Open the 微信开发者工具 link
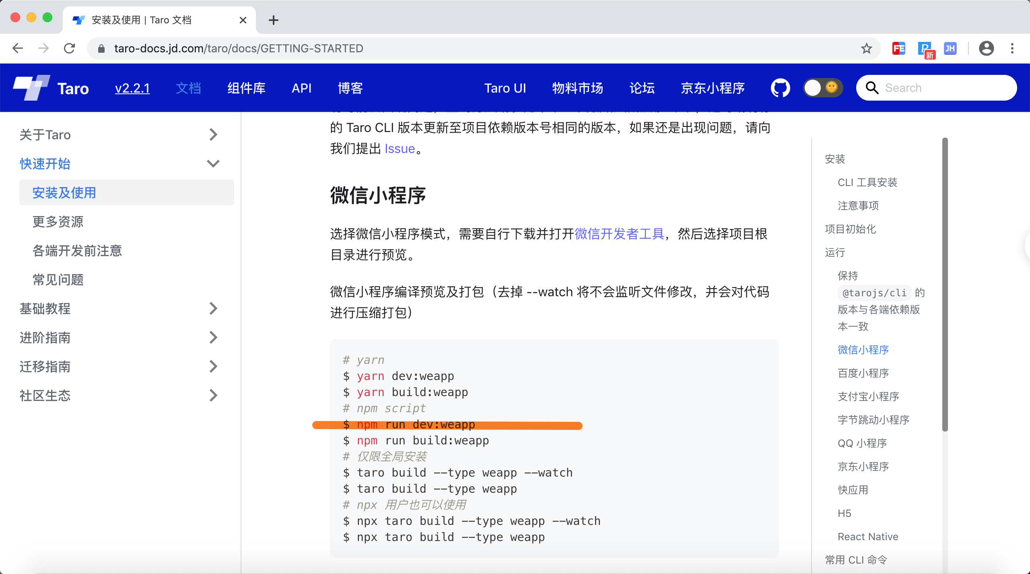Screen dimensions: 1030x574 (619, 234)
